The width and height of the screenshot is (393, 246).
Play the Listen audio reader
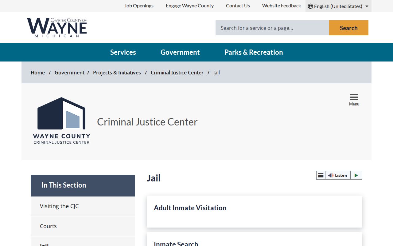pos(356,175)
